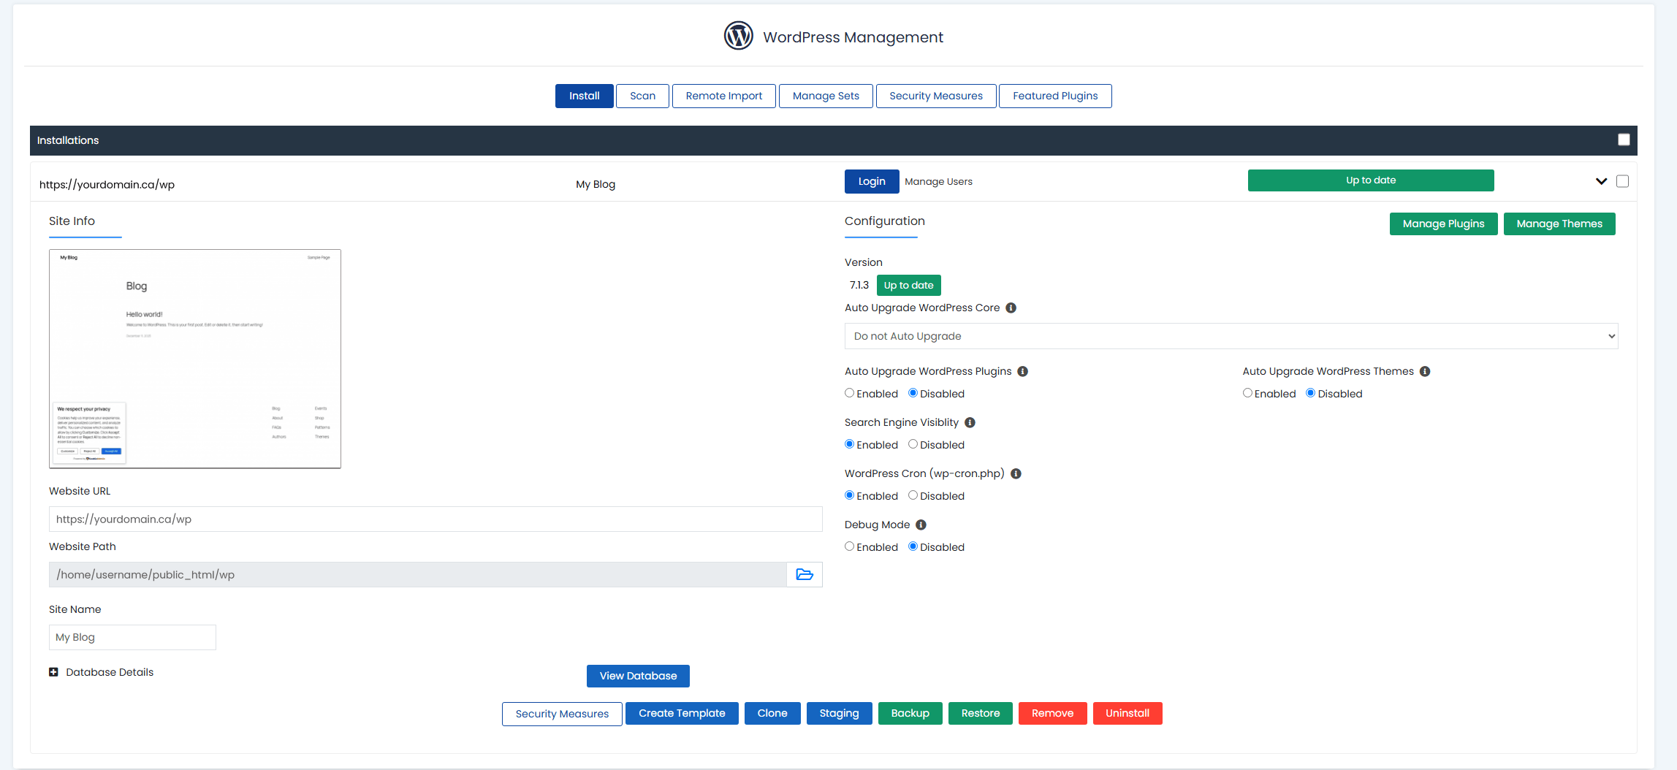Image resolution: width=1677 pixels, height=770 pixels.
Task: Click the Website URL input field
Action: [436, 519]
